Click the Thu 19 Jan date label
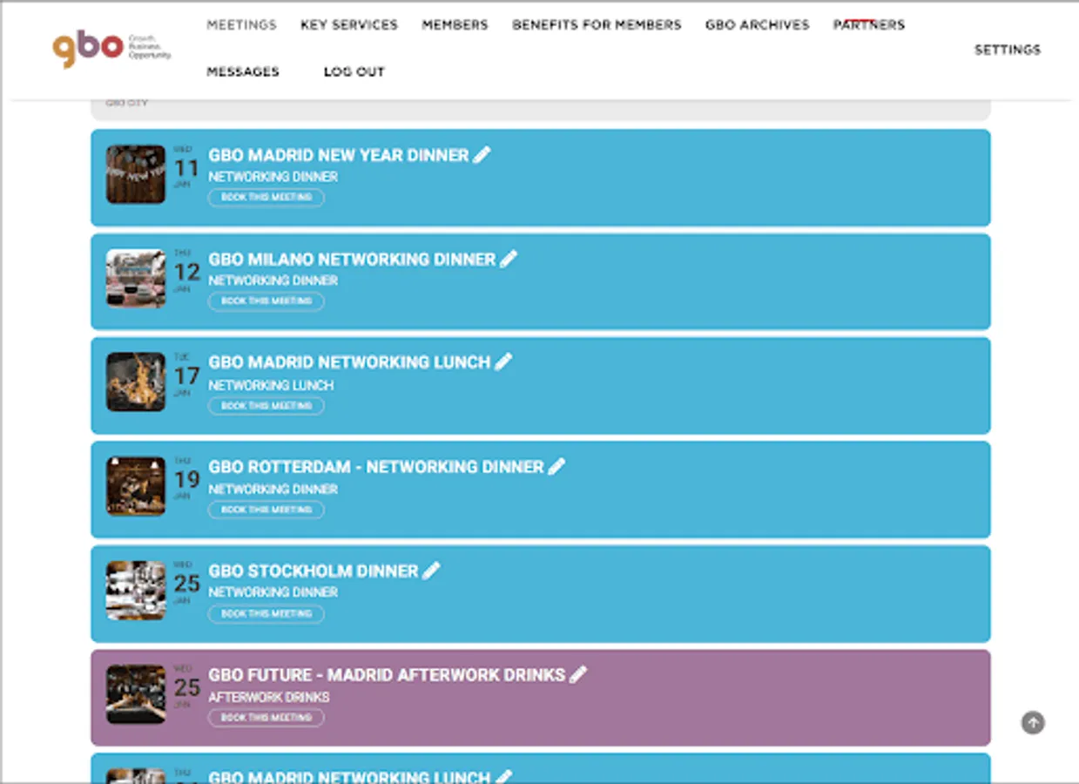This screenshot has height=784, width=1079. coord(185,478)
